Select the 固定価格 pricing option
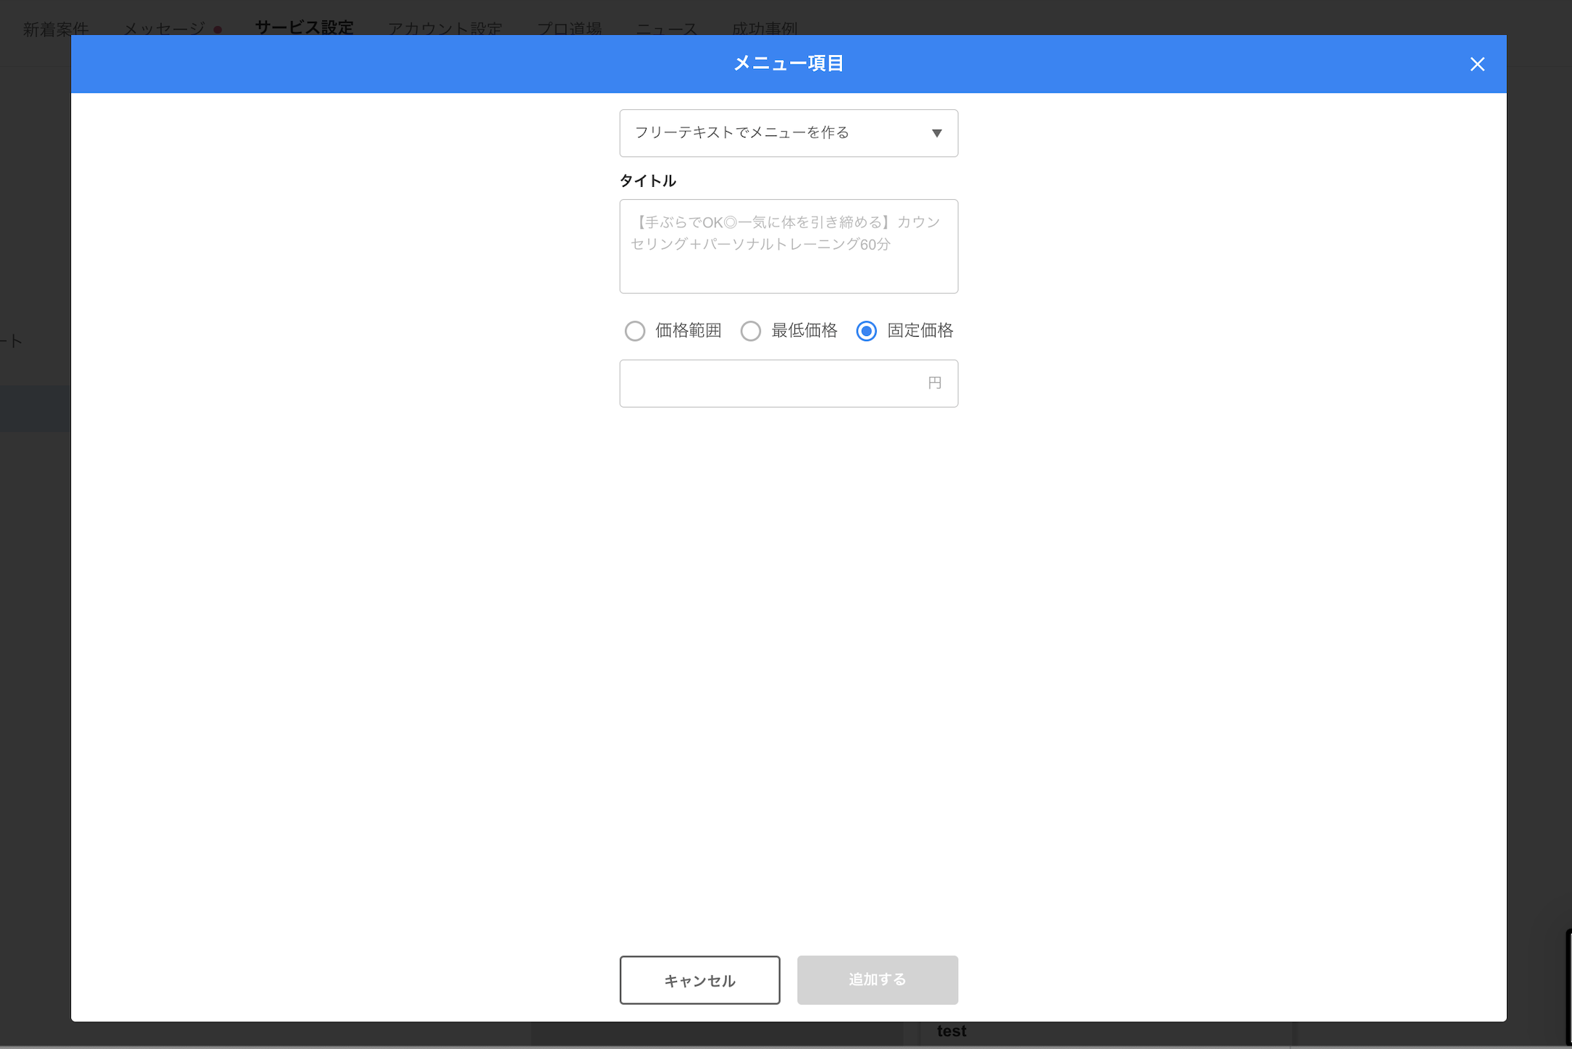The width and height of the screenshot is (1572, 1049). pos(866,331)
